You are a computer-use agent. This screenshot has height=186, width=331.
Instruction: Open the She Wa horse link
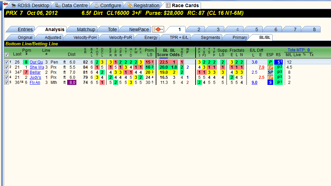click(37, 67)
